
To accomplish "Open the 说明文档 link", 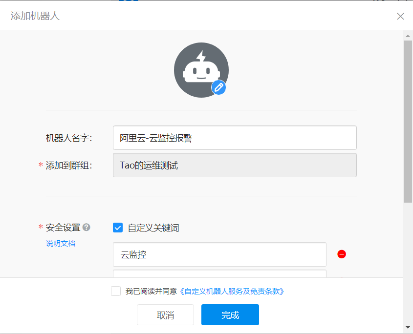I will [x=61, y=244].
